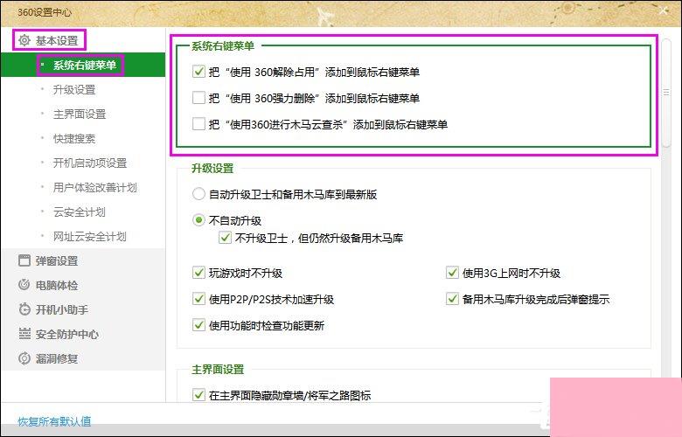Open 升级设置 in the sidebar
Screen dimensions: 682x437
(x=74, y=89)
